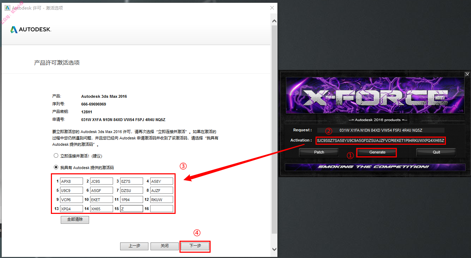Select the I have an Autodesk activation code option
This screenshot has height=258, width=471.
point(56,167)
